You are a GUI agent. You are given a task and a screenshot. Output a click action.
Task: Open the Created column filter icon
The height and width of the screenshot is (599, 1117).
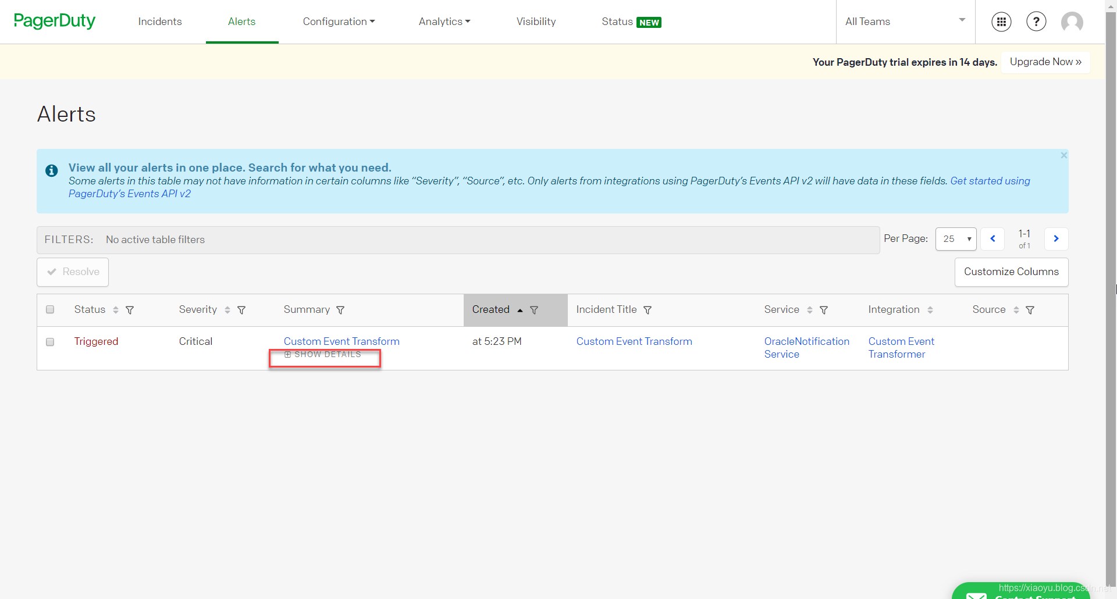534,310
